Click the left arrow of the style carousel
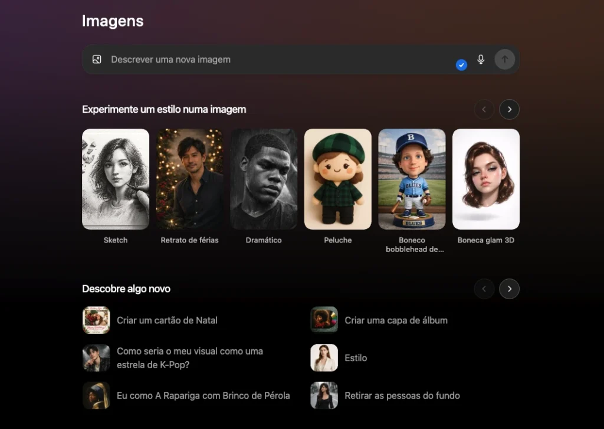The width and height of the screenshot is (604, 429). tap(484, 109)
